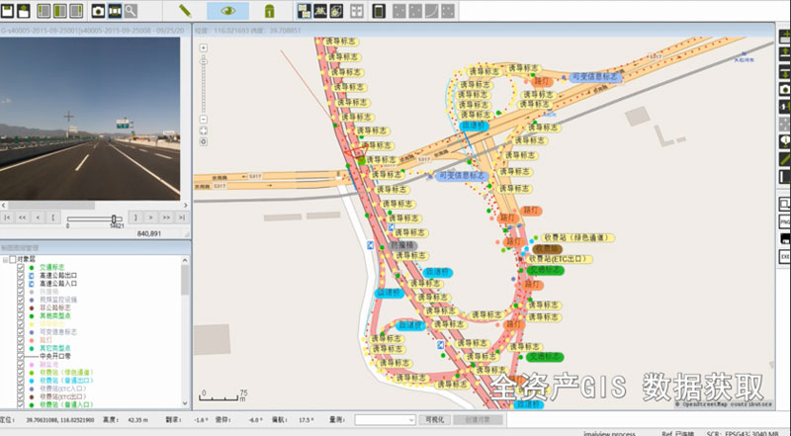
Task: Collapse the 对象层 tree node
Action: coord(6,259)
